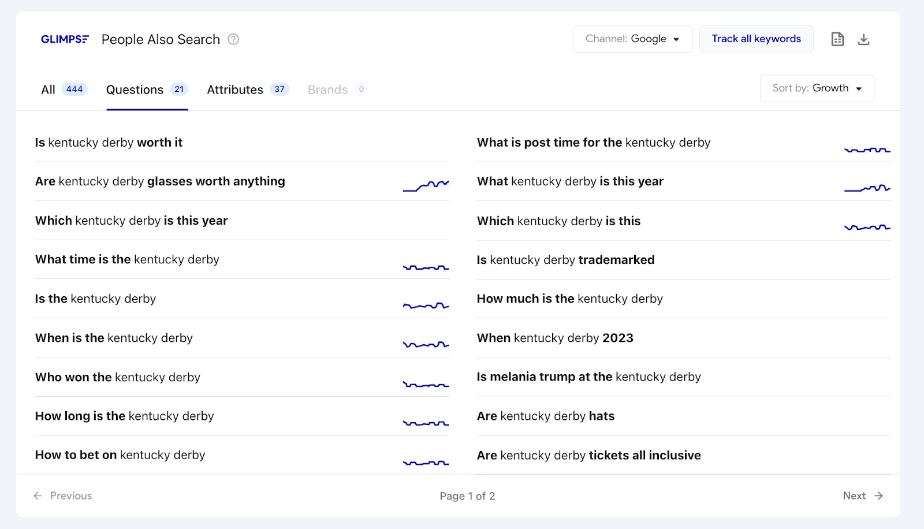The width and height of the screenshot is (924, 529).
Task: Select the question 'Is kentucky derby trademarked'
Action: coord(565,260)
